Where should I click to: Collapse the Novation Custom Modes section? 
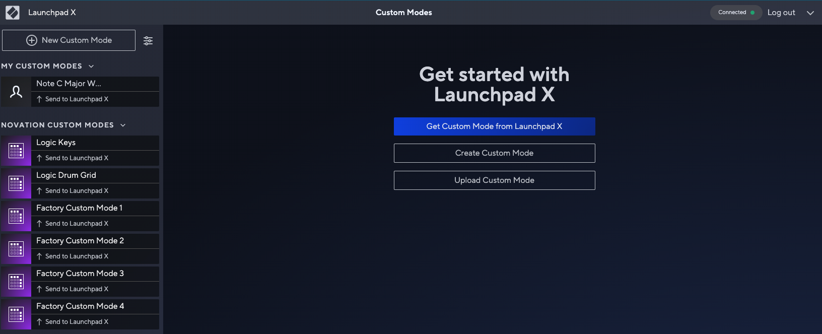[x=123, y=125]
